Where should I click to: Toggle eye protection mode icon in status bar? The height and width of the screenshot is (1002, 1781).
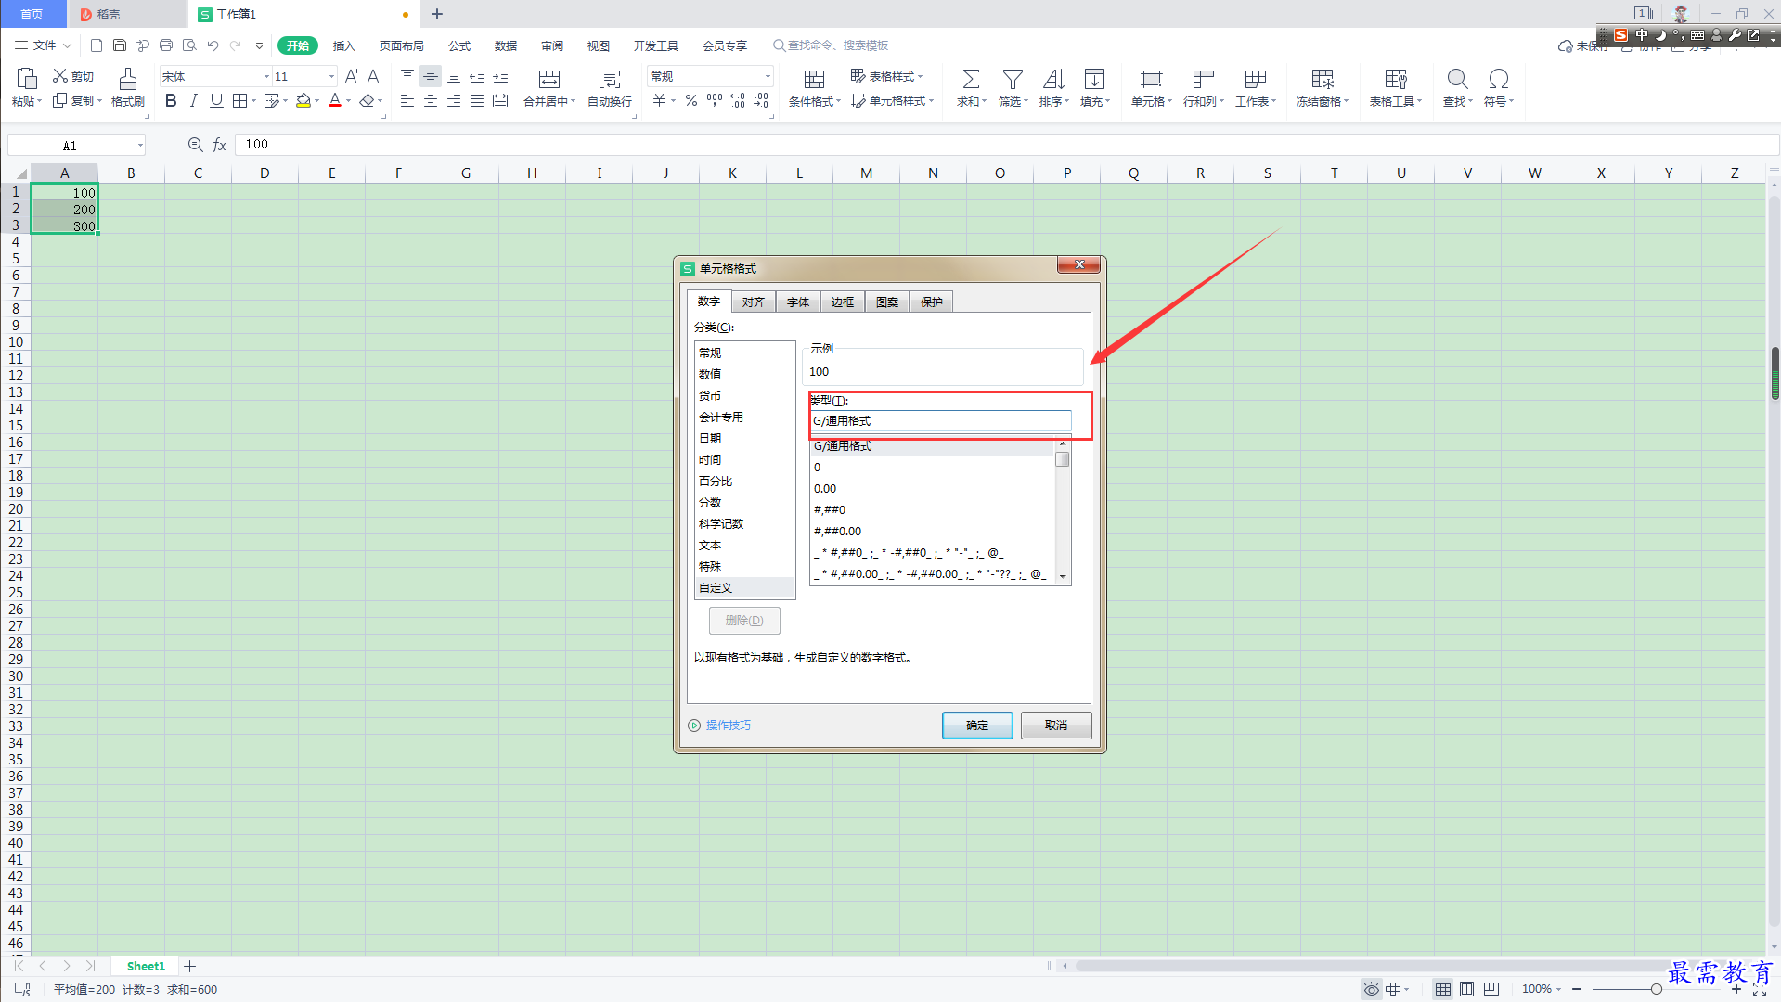1371,989
